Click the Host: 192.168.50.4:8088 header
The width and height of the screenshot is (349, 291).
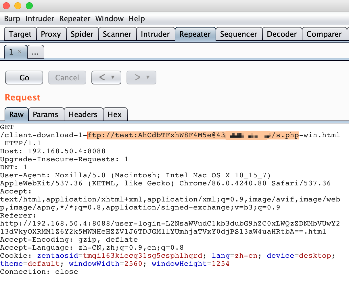(x=53, y=151)
